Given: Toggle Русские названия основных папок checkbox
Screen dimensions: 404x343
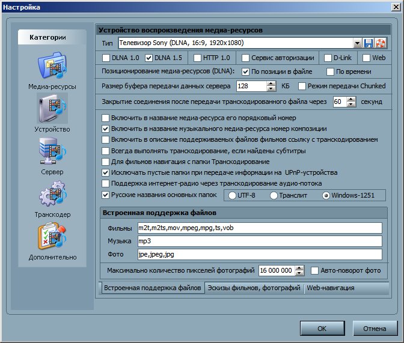Looking at the screenshot, I should (x=105, y=195).
